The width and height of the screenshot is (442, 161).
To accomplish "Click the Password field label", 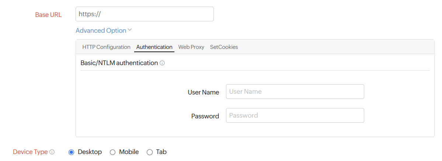I will [x=205, y=116].
